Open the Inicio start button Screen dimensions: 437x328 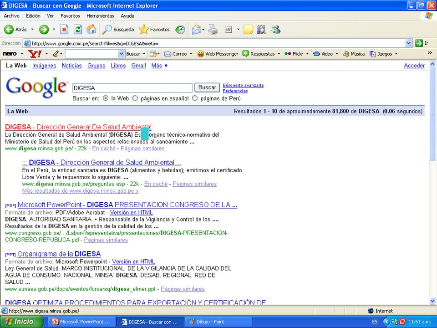tap(22, 322)
